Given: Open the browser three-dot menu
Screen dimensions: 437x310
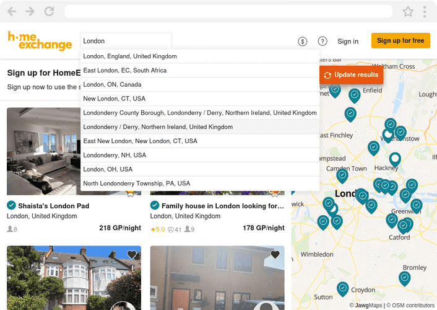Looking at the screenshot, I should tap(425, 11).
